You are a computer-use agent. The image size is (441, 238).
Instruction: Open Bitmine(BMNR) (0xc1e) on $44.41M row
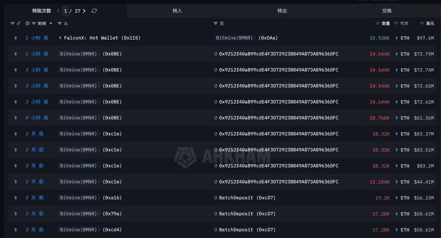(x=90, y=182)
